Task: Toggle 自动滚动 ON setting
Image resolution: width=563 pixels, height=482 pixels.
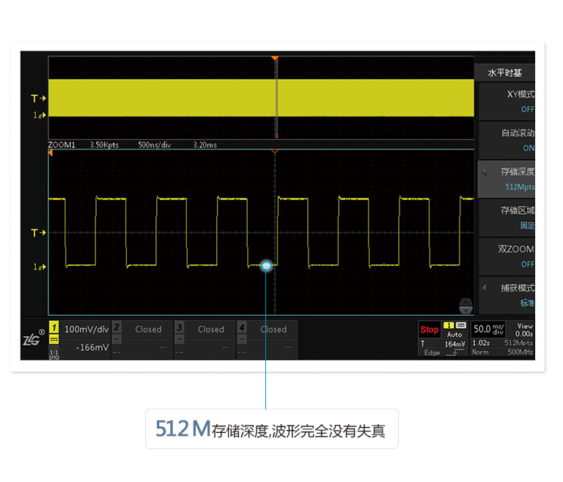Action: pyautogui.click(x=507, y=140)
